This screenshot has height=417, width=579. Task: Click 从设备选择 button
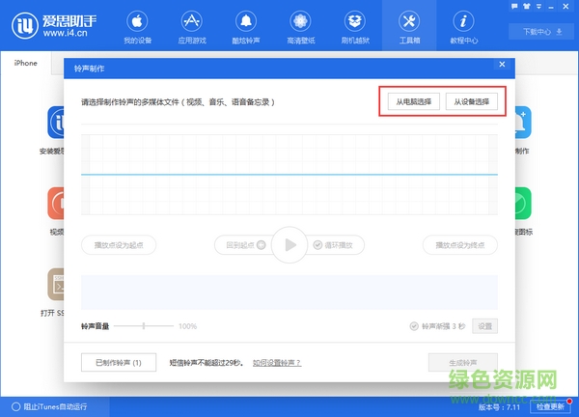click(471, 101)
